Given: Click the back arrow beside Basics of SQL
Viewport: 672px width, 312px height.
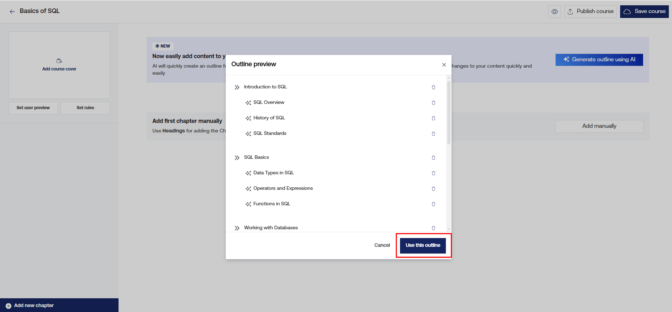Looking at the screenshot, I should [12, 12].
